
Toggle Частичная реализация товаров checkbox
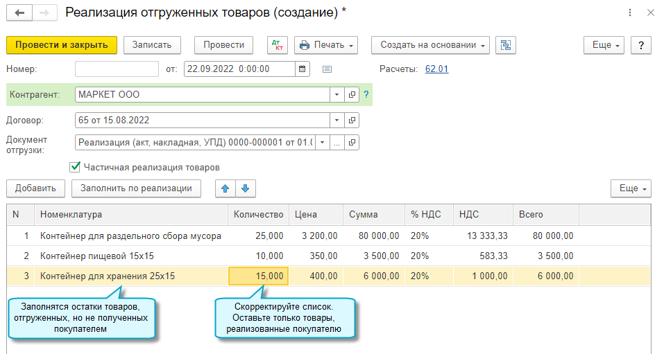(75, 167)
